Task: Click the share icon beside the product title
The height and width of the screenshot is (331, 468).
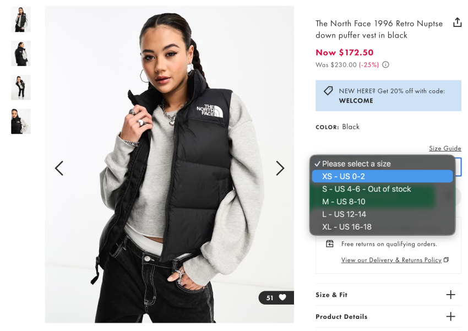Action: pyautogui.click(x=457, y=23)
